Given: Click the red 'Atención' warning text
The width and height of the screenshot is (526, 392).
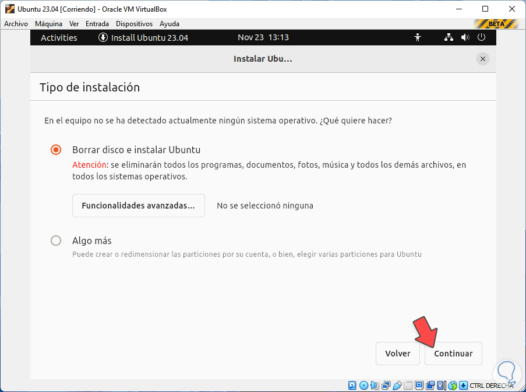Looking at the screenshot, I should click(x=89, y=165).
